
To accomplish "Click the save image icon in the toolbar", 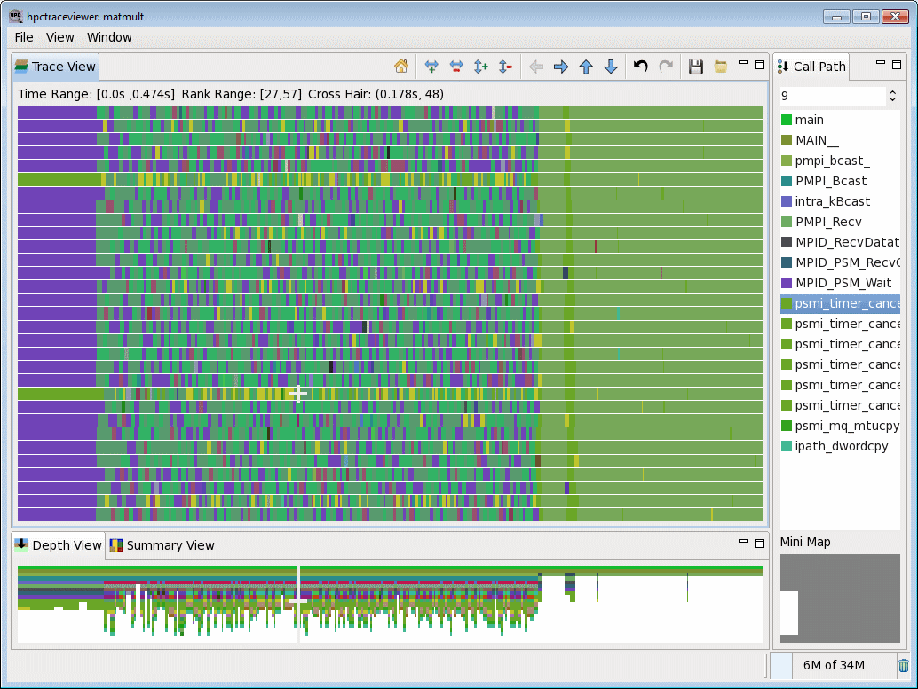I will pyautogui.click(x=696, y=67).
